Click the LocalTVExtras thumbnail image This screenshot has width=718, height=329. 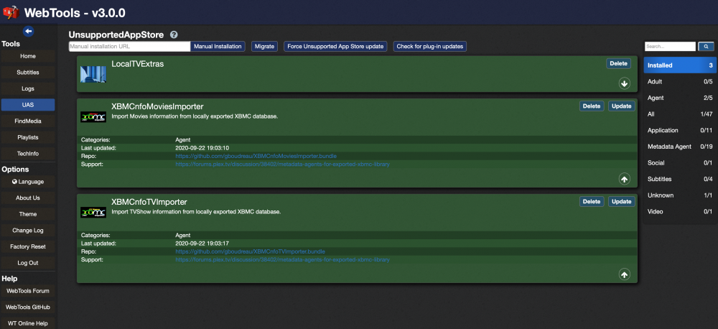(93, 74)
